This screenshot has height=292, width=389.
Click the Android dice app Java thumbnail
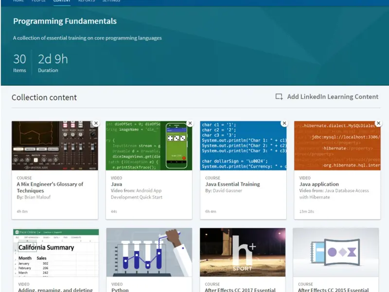[149, 146]
